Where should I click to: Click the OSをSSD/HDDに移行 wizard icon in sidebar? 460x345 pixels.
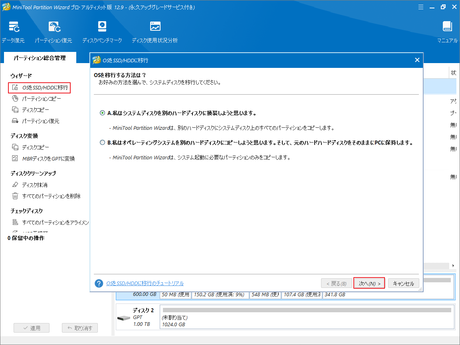(15, 87)
